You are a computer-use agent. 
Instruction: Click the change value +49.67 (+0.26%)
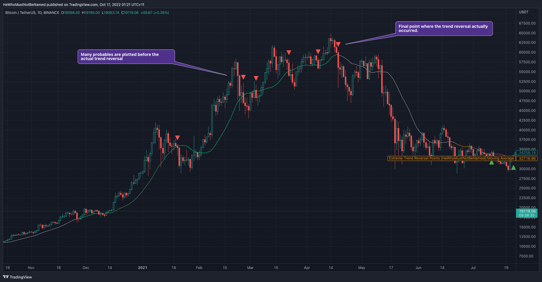click(x=155, y=13)
